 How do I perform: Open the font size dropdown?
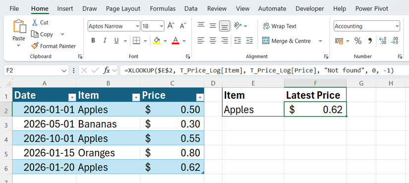pos(162,26)
